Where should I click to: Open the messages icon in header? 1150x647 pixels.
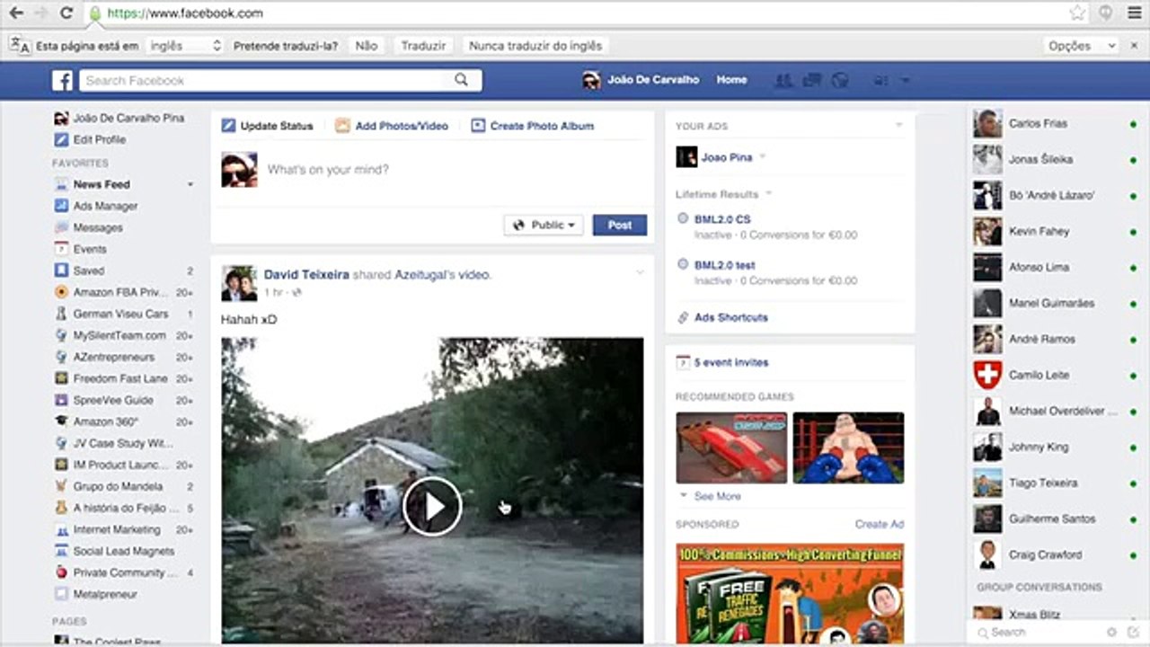[812, 80]
